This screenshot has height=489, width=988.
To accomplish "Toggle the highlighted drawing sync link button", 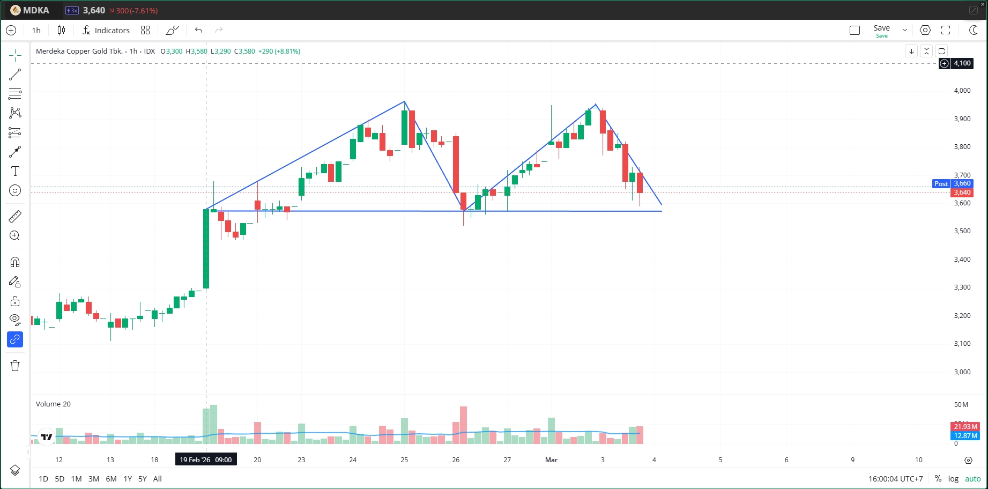I will click(15, 339).
